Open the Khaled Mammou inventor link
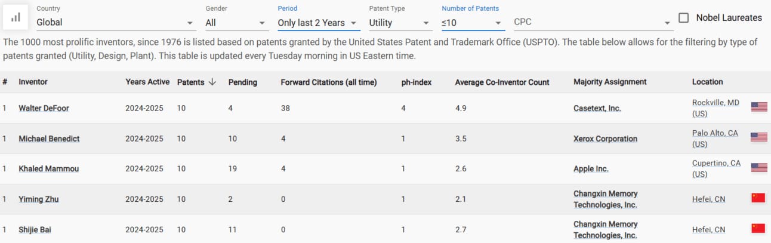771x243 pixels. (48, 168)
